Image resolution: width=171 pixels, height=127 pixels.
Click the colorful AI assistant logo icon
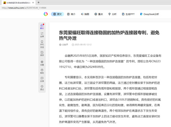45,14
